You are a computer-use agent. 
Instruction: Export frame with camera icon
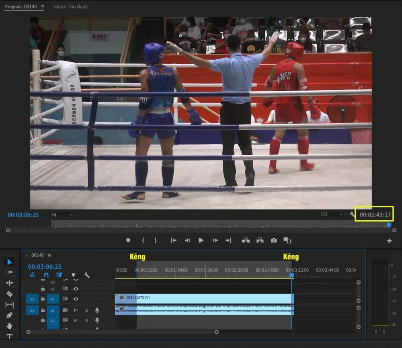click(274, 240)
